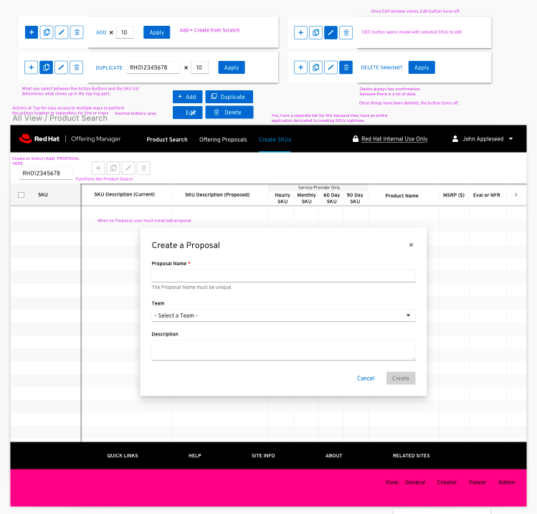Click the highlighted Duplicate icon in DUPLICATE row
The width and height of the screenshot is (537, 514).
click(x=47, y=67)
